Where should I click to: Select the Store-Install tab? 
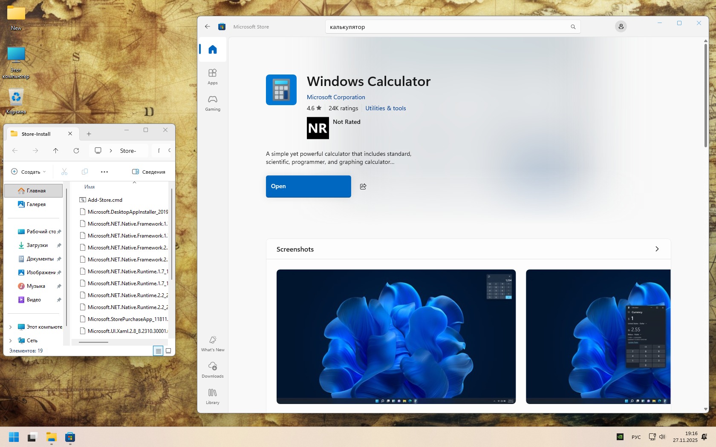click(36, 134)
